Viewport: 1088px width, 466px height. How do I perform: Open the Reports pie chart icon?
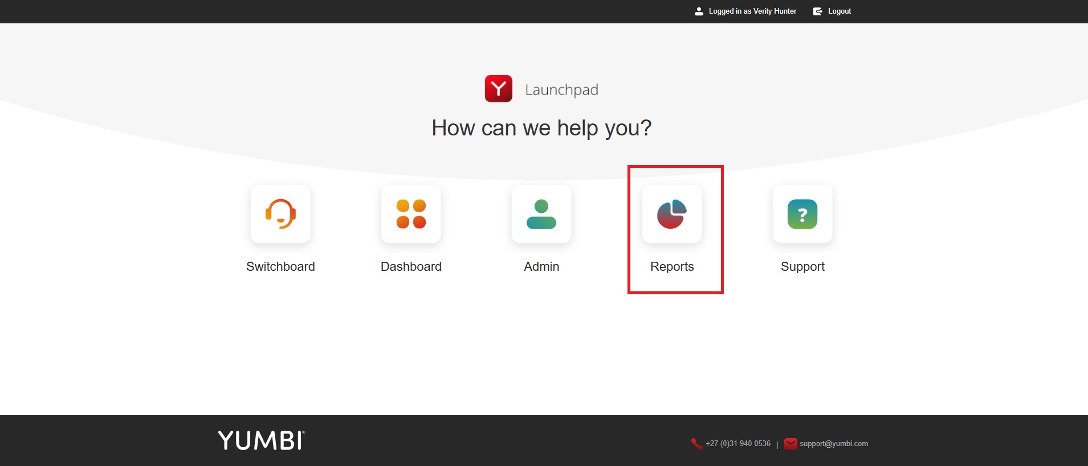[672, 214]
